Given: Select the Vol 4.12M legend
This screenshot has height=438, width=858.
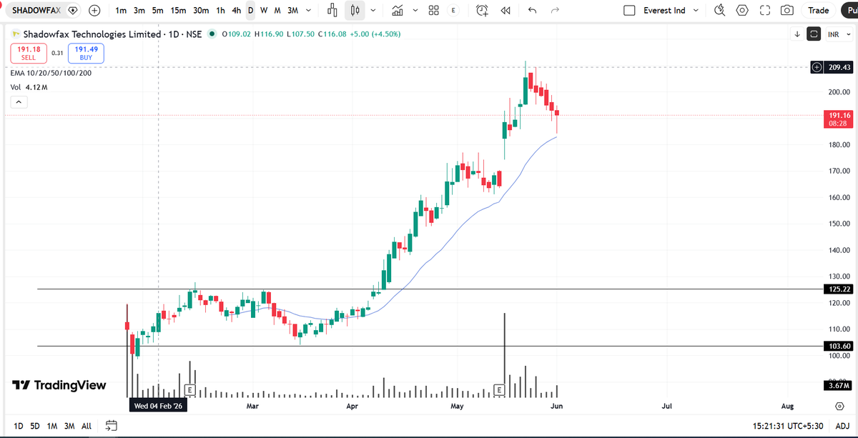Looking at the screenshot, I should tap(29, 87).
